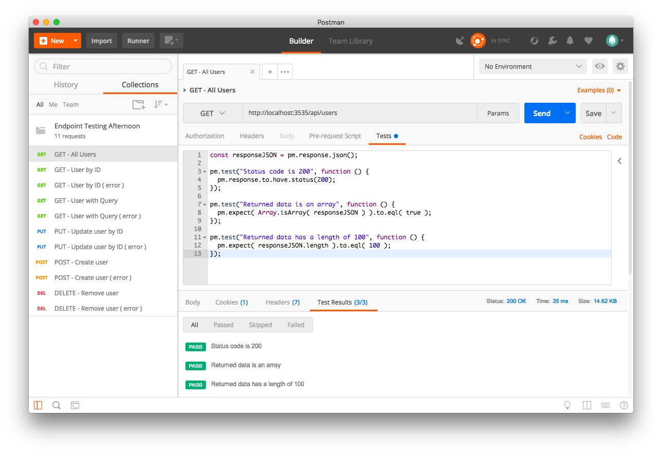The image size is (662, 454).
Task: Open the Pre-request Script tab
Action: (x=335, y=136)
